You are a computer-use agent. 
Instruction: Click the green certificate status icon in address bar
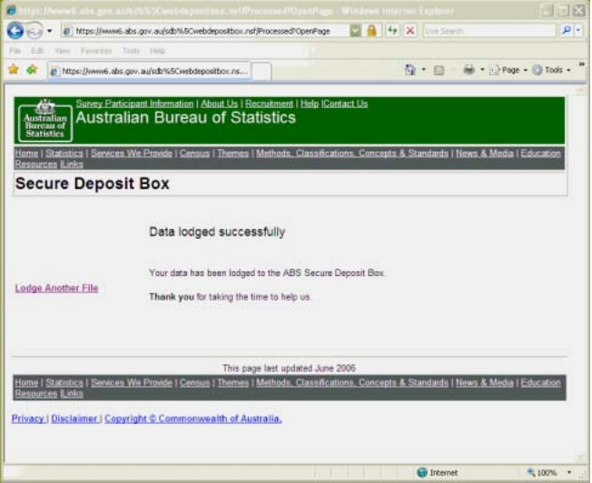(x=355, y=31)
